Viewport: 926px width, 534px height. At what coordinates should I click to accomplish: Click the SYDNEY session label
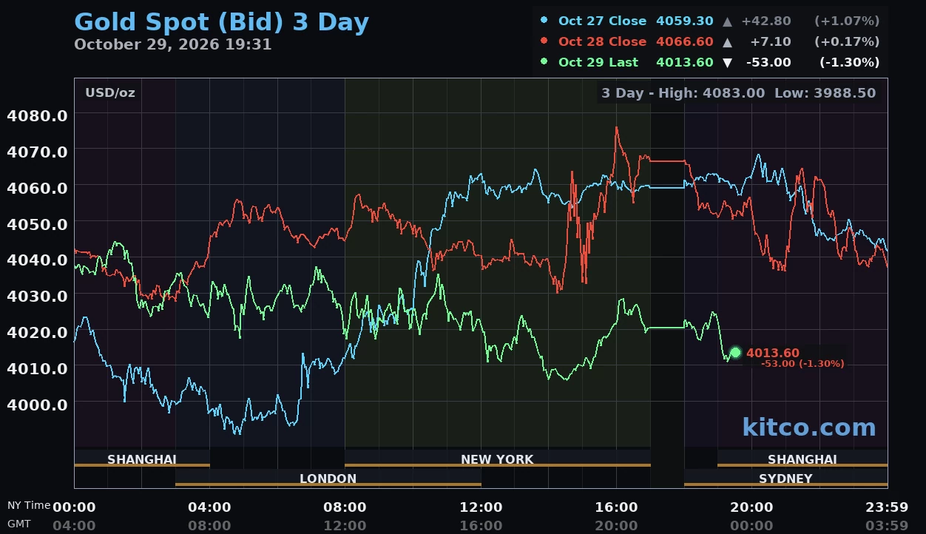coord(785,479)
